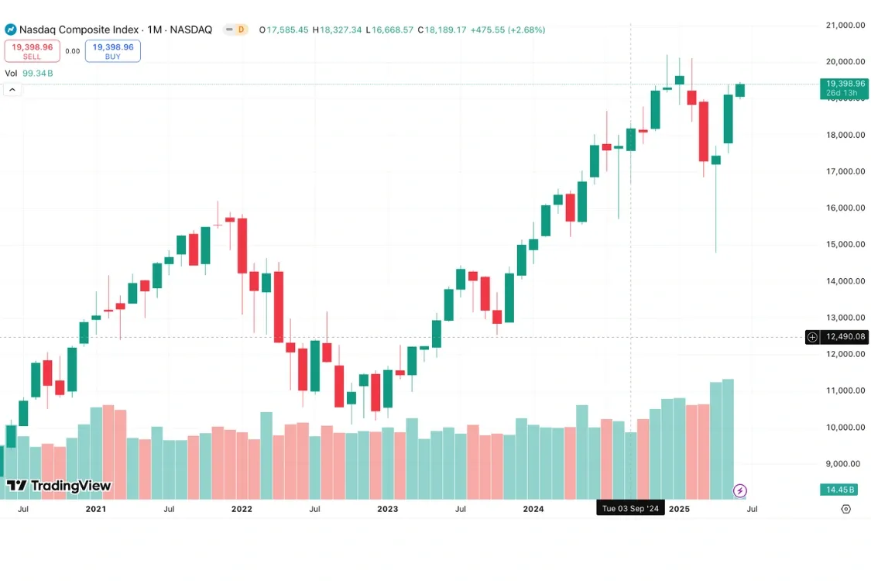This screenshot has width=871, height=581.
Task: Click the orange D adjustment badge
Action: [242, 29]
